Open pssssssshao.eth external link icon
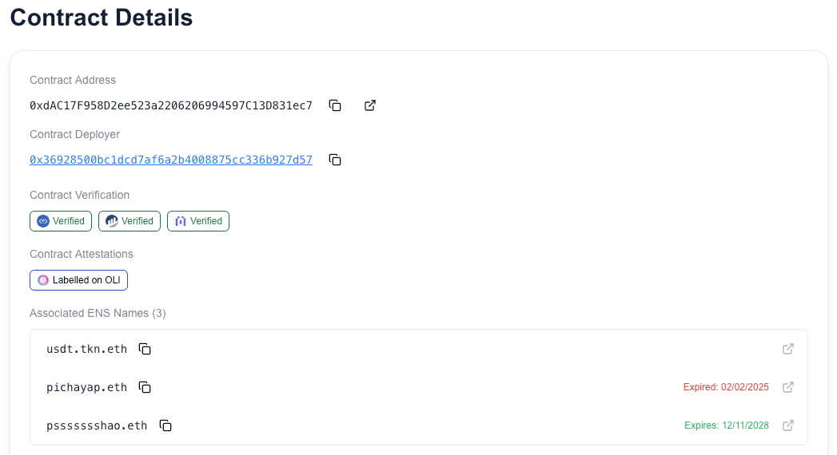 [788, 425]
